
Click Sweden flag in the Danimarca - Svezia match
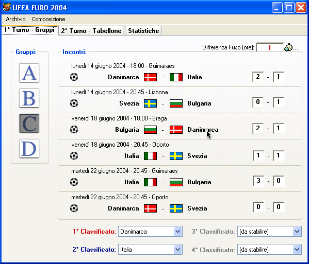(176, 208)
